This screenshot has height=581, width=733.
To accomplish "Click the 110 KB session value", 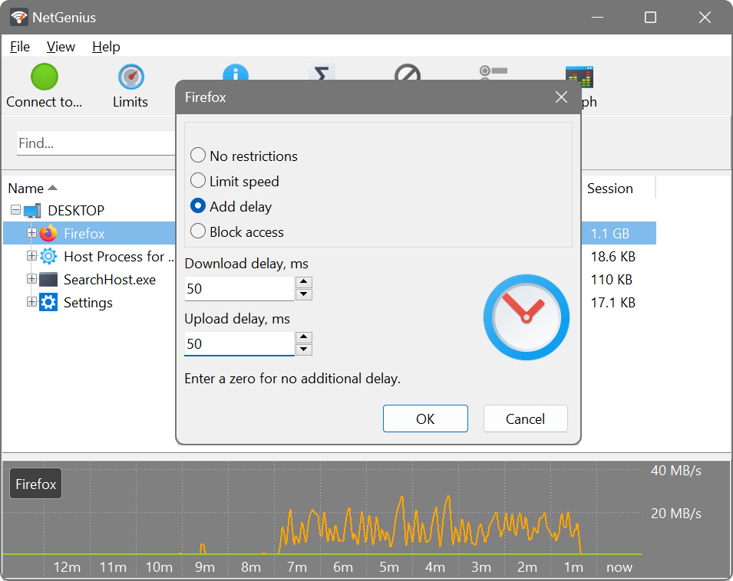I will pyautogui.click(x=612, y=280).
